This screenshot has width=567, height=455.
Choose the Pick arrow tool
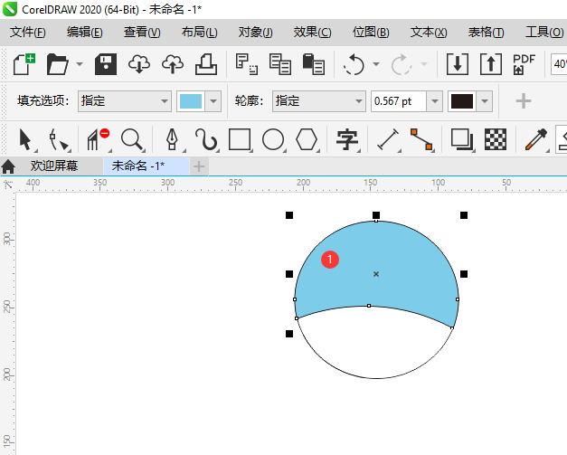(26, 139)
